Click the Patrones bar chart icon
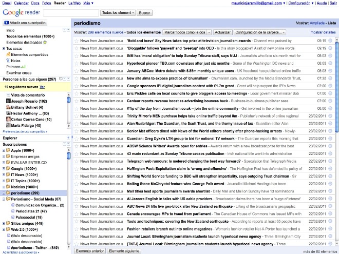Viewport: 339px width, 254px height. pos(23,67)
